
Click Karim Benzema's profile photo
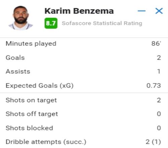pos(21,18)
